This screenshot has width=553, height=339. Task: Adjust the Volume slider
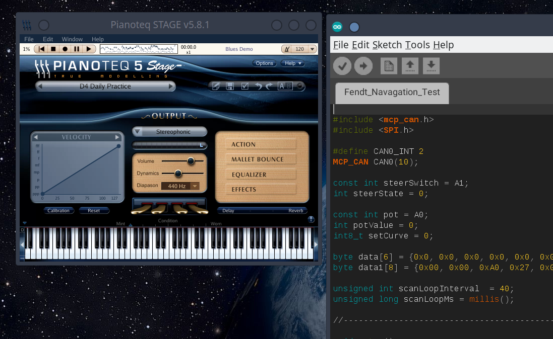[x=191, y=161]
